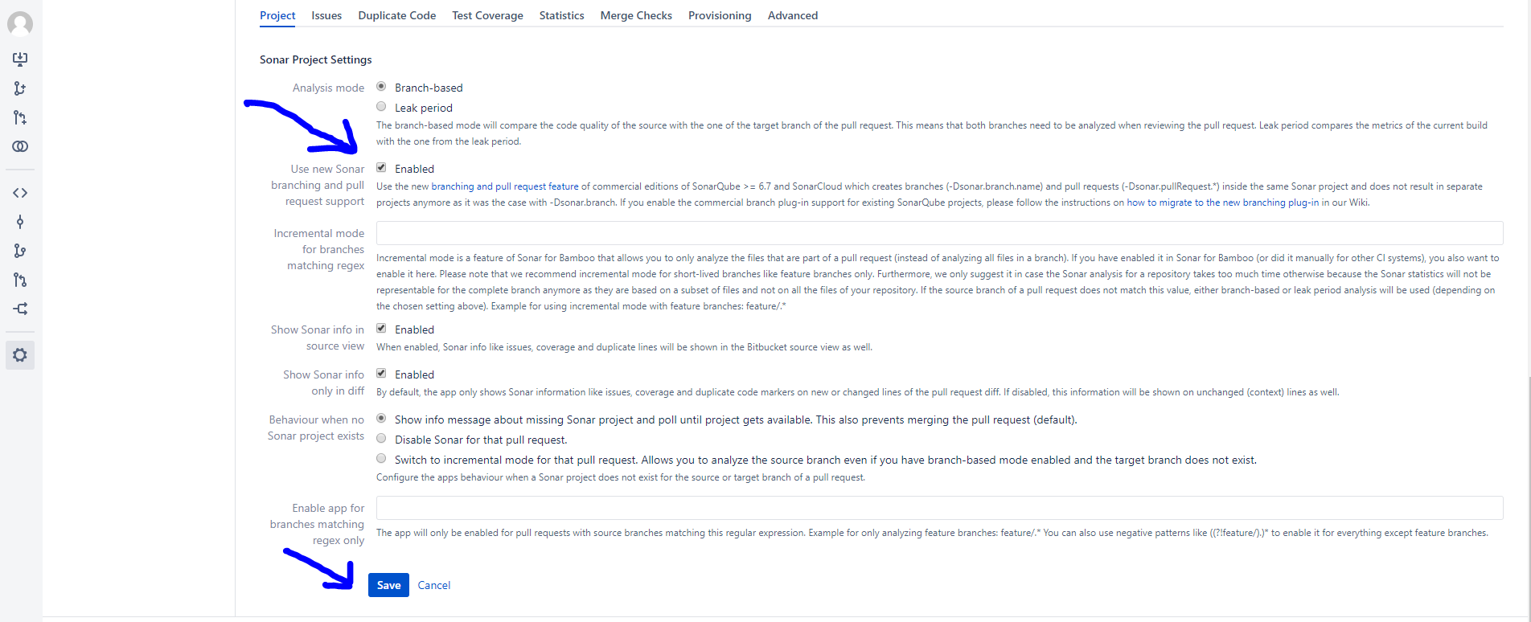Switch to the Merge Checks tab

pos(636,15)
